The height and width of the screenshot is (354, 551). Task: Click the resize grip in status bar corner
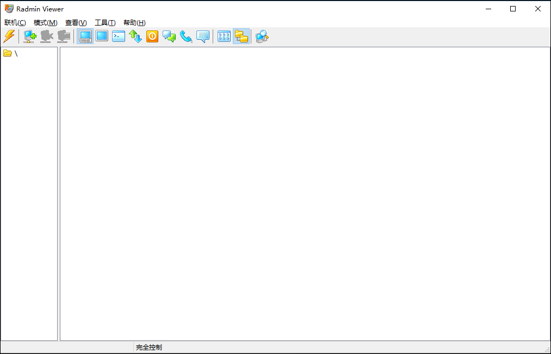pos(547,350)
